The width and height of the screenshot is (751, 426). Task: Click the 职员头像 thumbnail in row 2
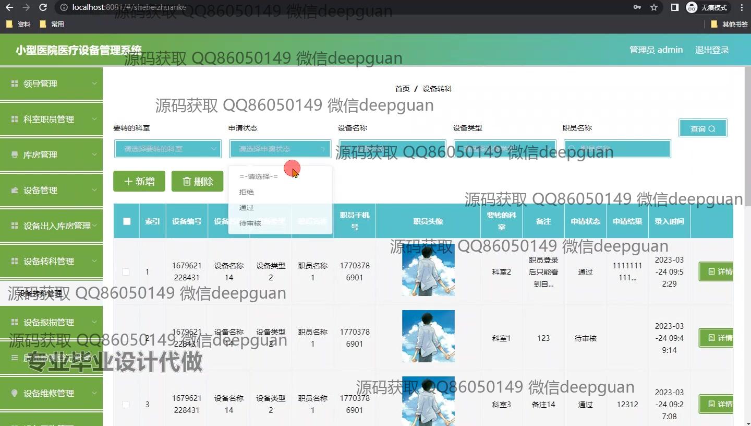coord(428,336)
